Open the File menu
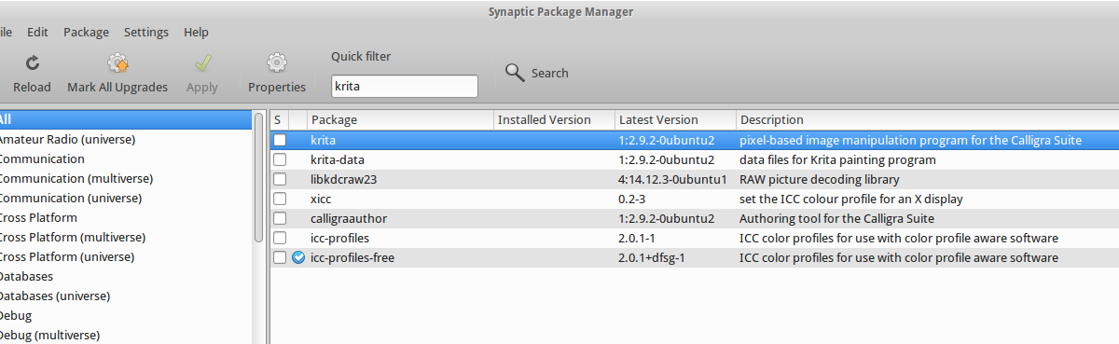 point(5,32)
